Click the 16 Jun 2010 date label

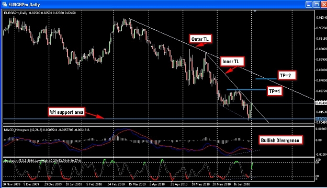(242, 184)
